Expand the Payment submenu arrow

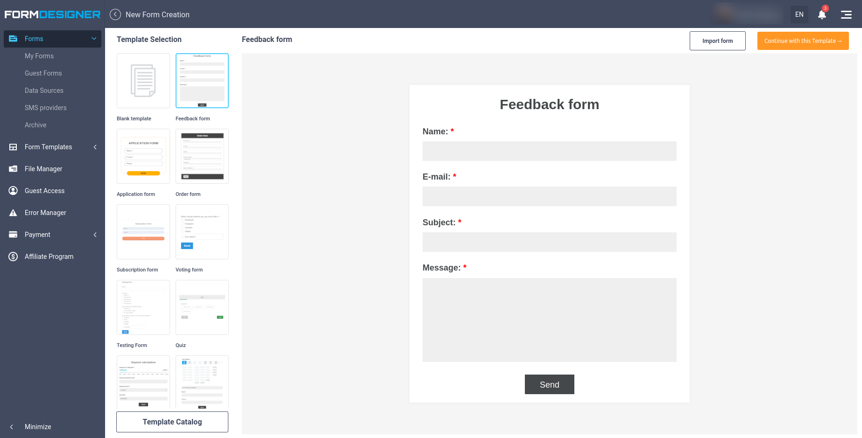coord(95,235)
